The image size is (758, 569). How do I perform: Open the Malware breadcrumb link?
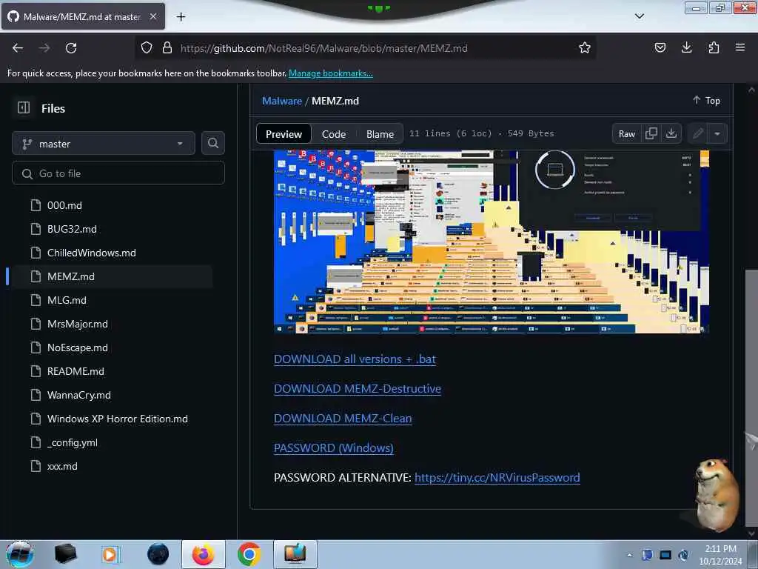point(282,101)
